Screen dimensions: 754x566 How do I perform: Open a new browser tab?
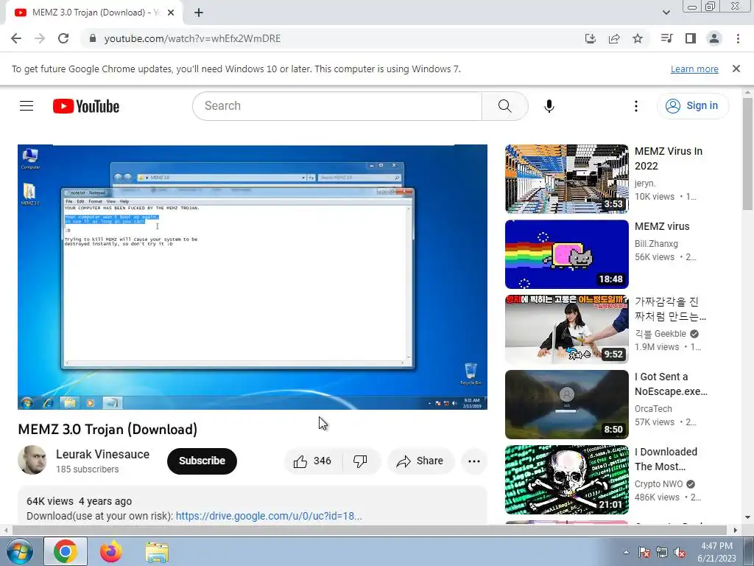click(199, 13)
